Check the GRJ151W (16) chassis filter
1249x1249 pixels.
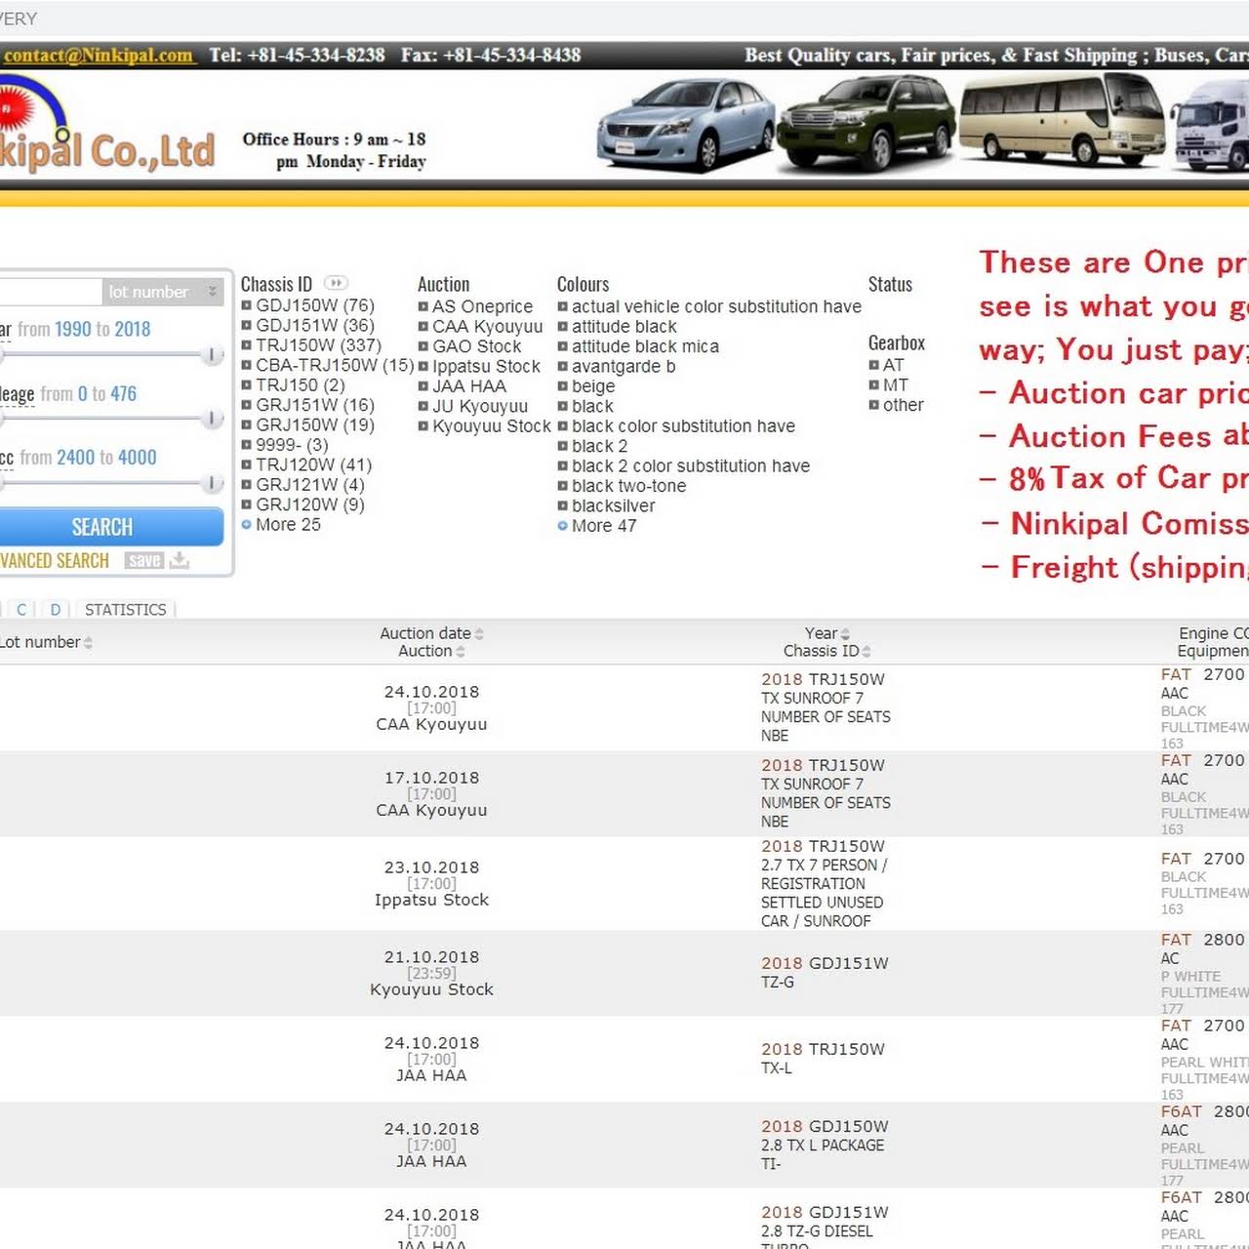click(247, 405)
